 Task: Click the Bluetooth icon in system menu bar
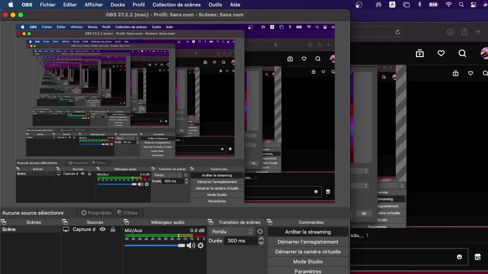pos(420,5)
